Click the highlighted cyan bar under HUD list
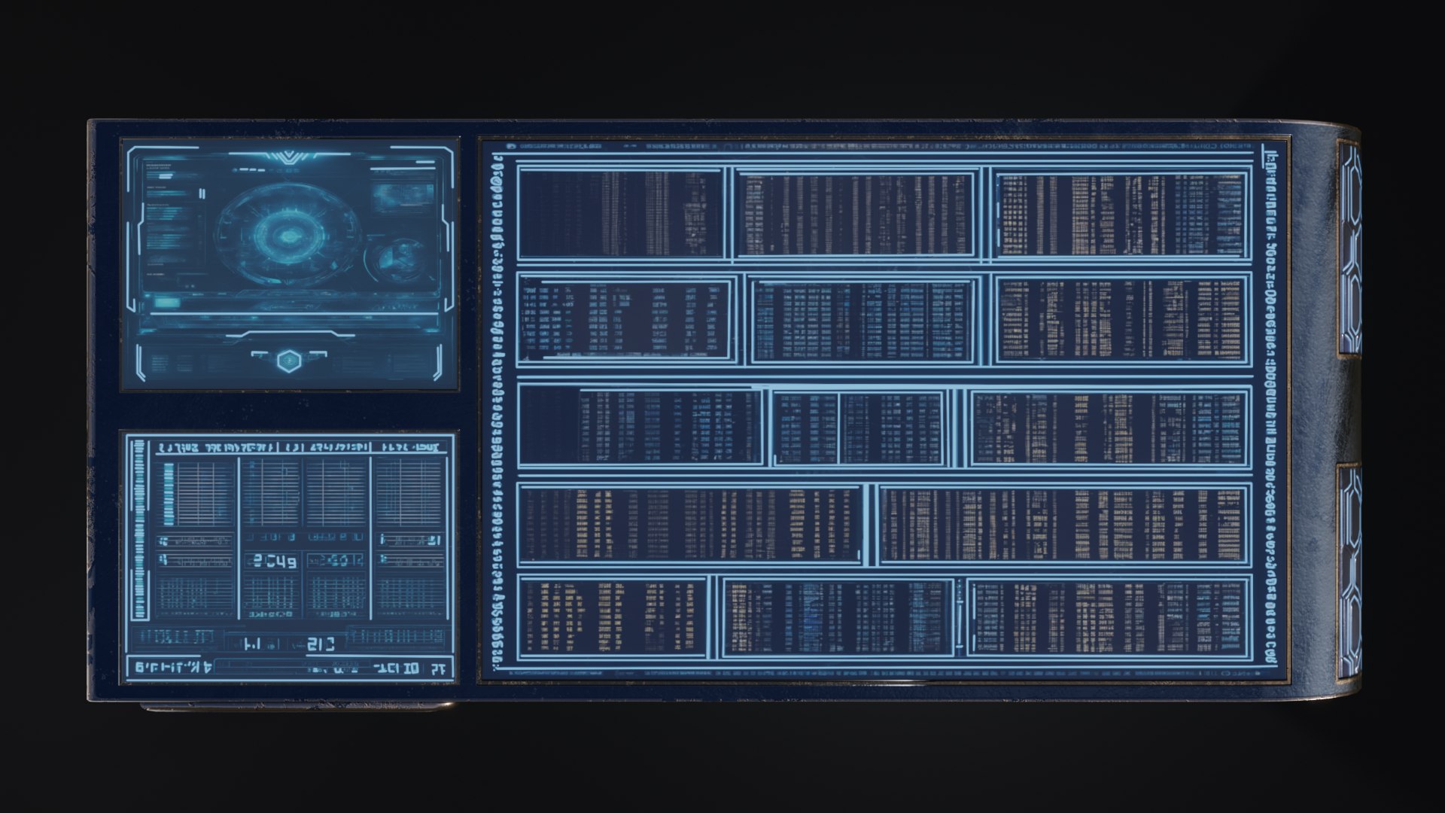This screenshot has width=1445, height=813. (166, 302)
